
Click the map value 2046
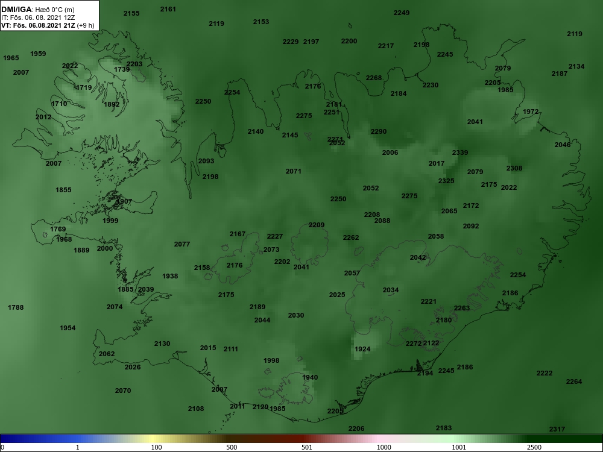pos(563,145)
